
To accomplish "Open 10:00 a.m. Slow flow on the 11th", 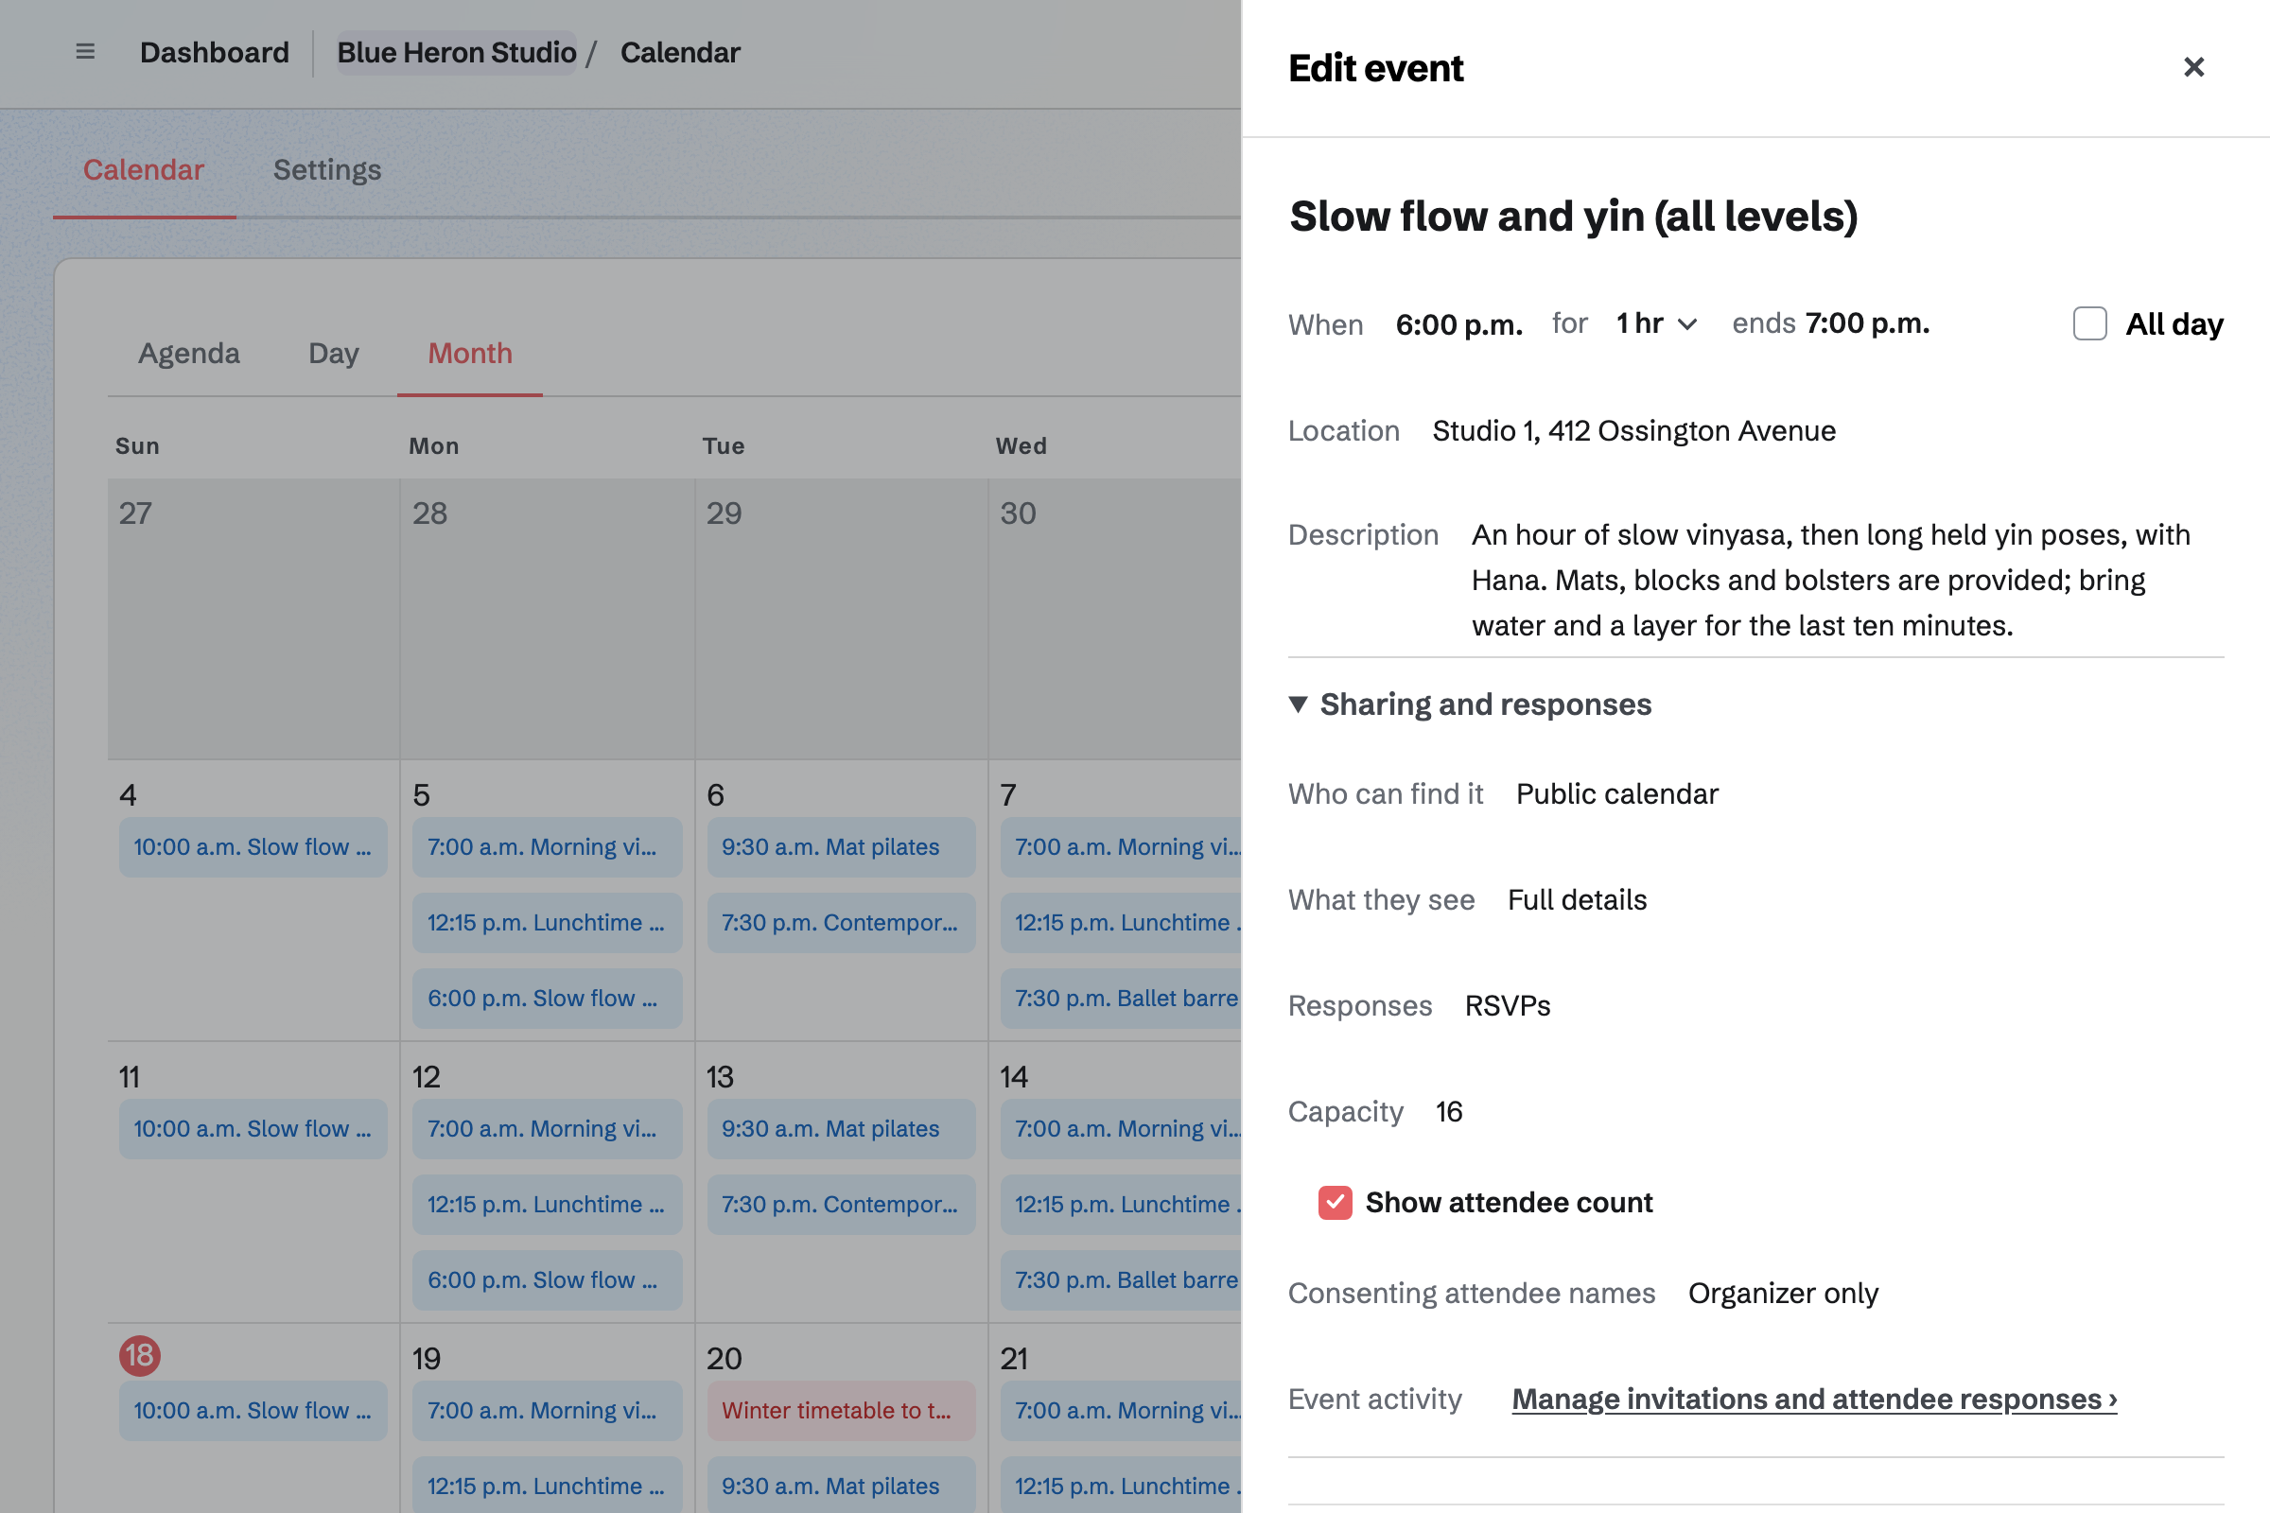I will (253, 1128).
